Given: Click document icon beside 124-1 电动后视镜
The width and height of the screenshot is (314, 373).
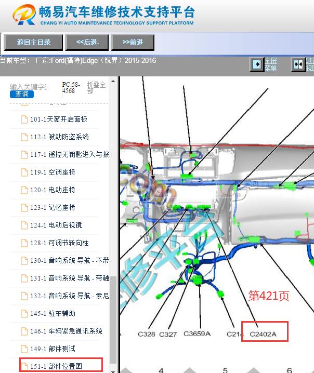Looking at the screenshot, I should (x=24, y=225).
